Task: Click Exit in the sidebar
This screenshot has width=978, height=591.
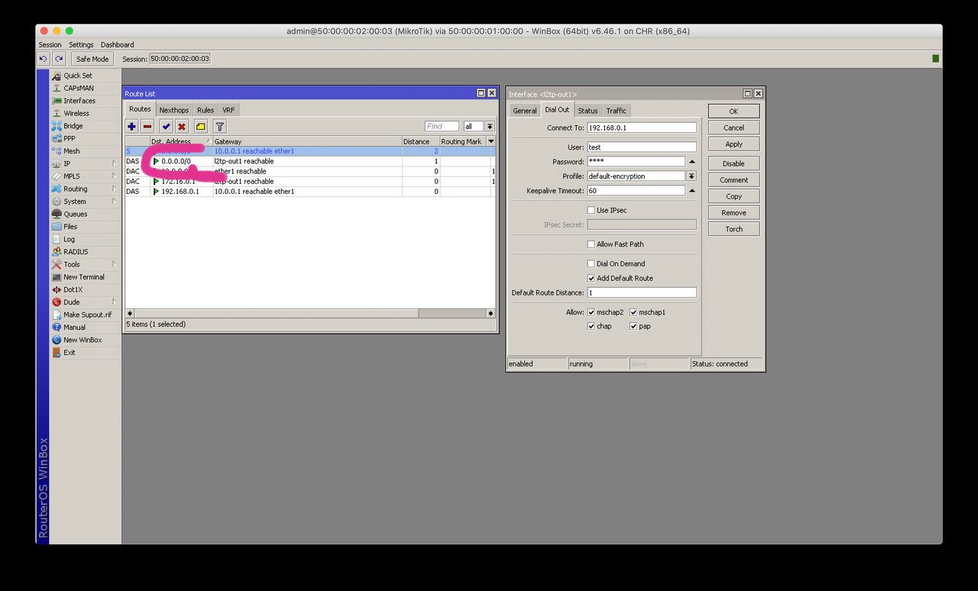Action: pos(70,353)
